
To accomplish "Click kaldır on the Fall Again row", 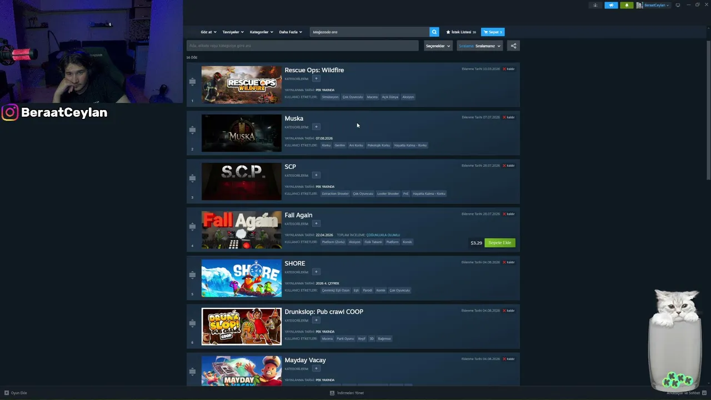I will pyautogui.click(x=508, y=214).
